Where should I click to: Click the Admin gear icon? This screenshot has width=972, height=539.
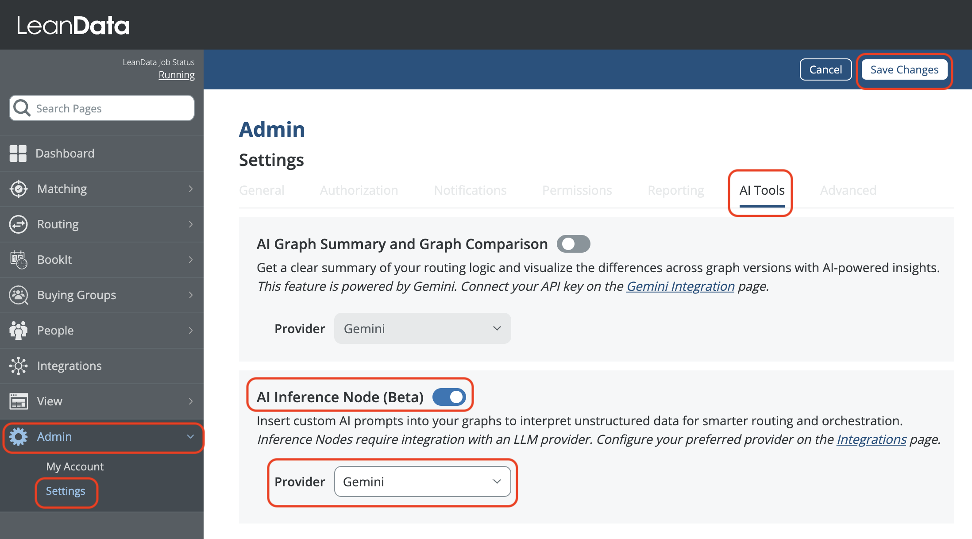click(19, 437)
